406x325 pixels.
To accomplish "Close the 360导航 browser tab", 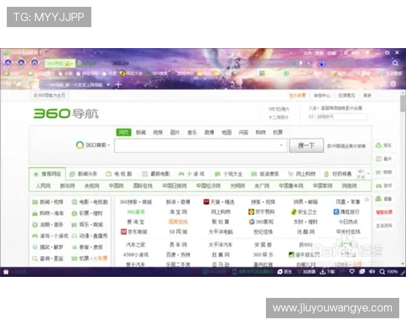I will pyautogui.click(x=108, y=85).
